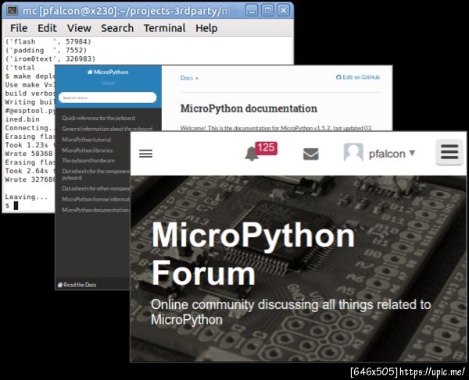Click the MicroPython documentation heading
The image size is (469, 380).
pyautogui.click(x=249, y=108)
